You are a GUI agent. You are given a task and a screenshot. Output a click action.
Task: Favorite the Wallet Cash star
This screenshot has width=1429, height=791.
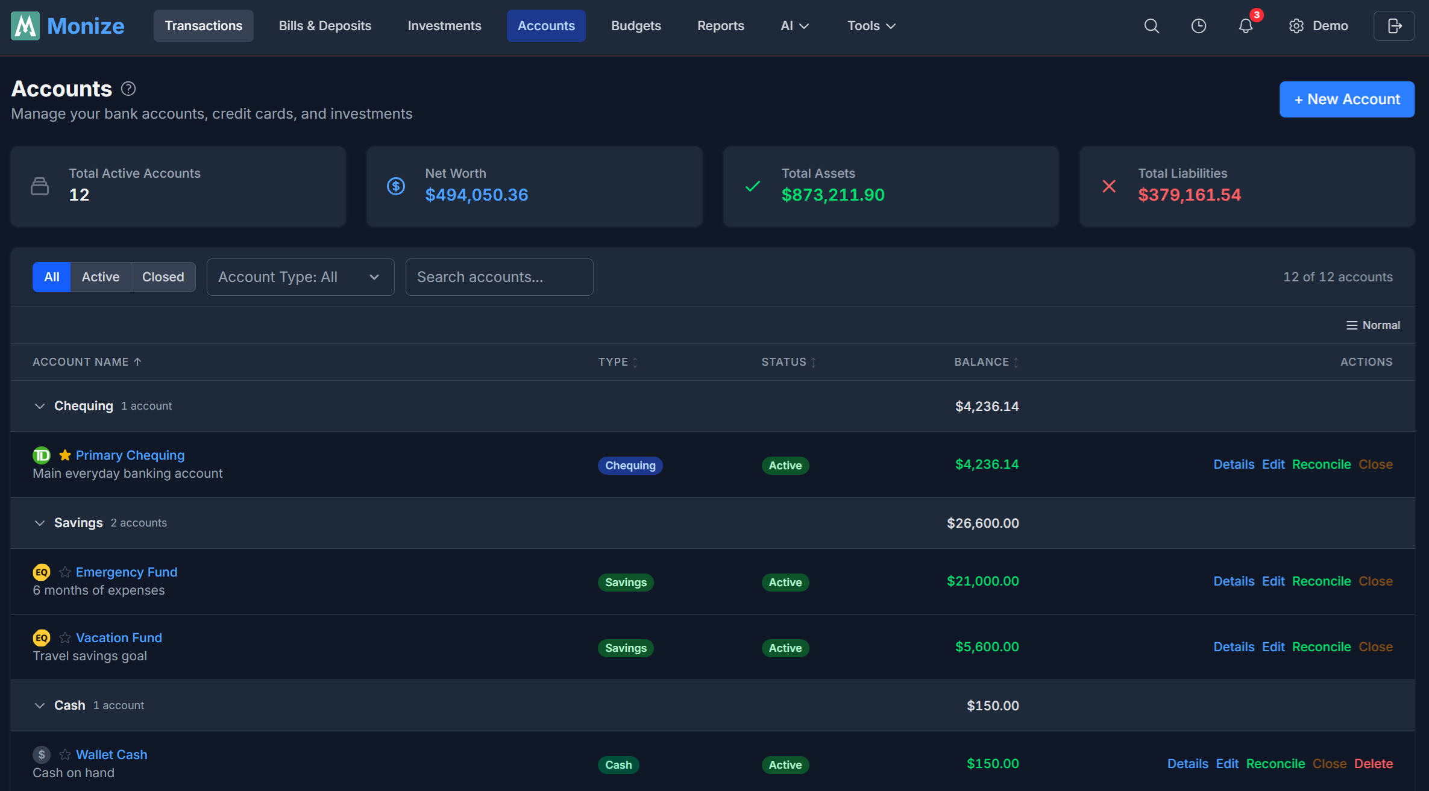pyautogui.click(x=65, y=755)
